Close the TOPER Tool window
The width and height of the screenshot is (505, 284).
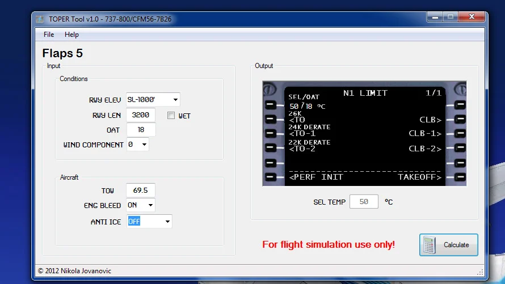(472, 17)
